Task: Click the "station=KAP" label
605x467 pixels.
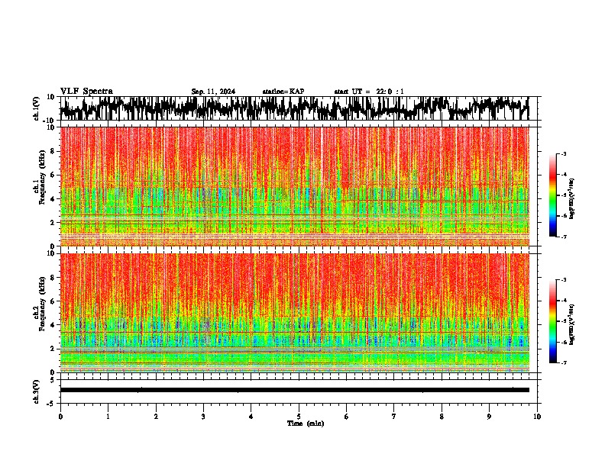Action: coord(283,92)
